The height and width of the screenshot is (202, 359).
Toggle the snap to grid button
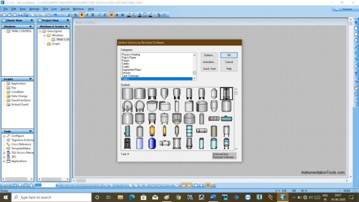click(x=208, y=185)
